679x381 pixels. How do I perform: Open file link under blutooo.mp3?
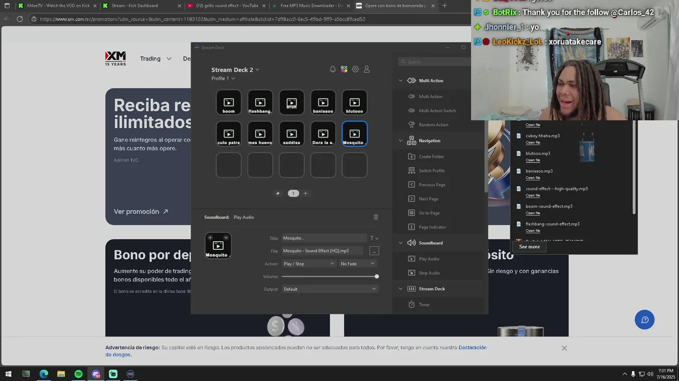[x=533, y=160]
